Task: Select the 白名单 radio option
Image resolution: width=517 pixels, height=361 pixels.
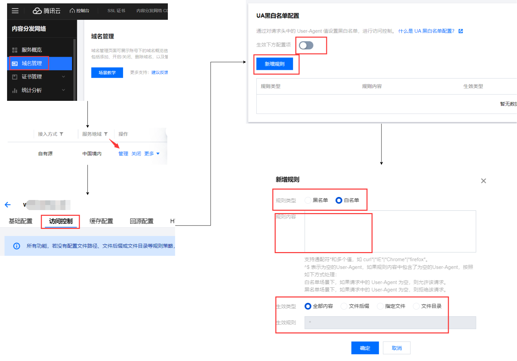Action: pyautogui.click(x=339, y=200)
